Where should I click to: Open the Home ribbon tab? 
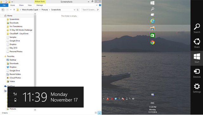click(x=13, y=5)
